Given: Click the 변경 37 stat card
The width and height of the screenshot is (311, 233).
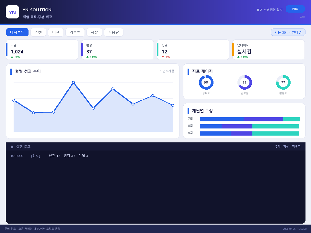Looking at the screenshot, I should click(117, 50).
